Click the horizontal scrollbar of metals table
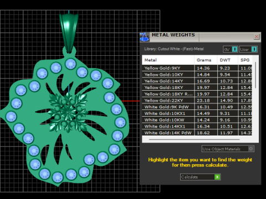 (x=195, y=139)
